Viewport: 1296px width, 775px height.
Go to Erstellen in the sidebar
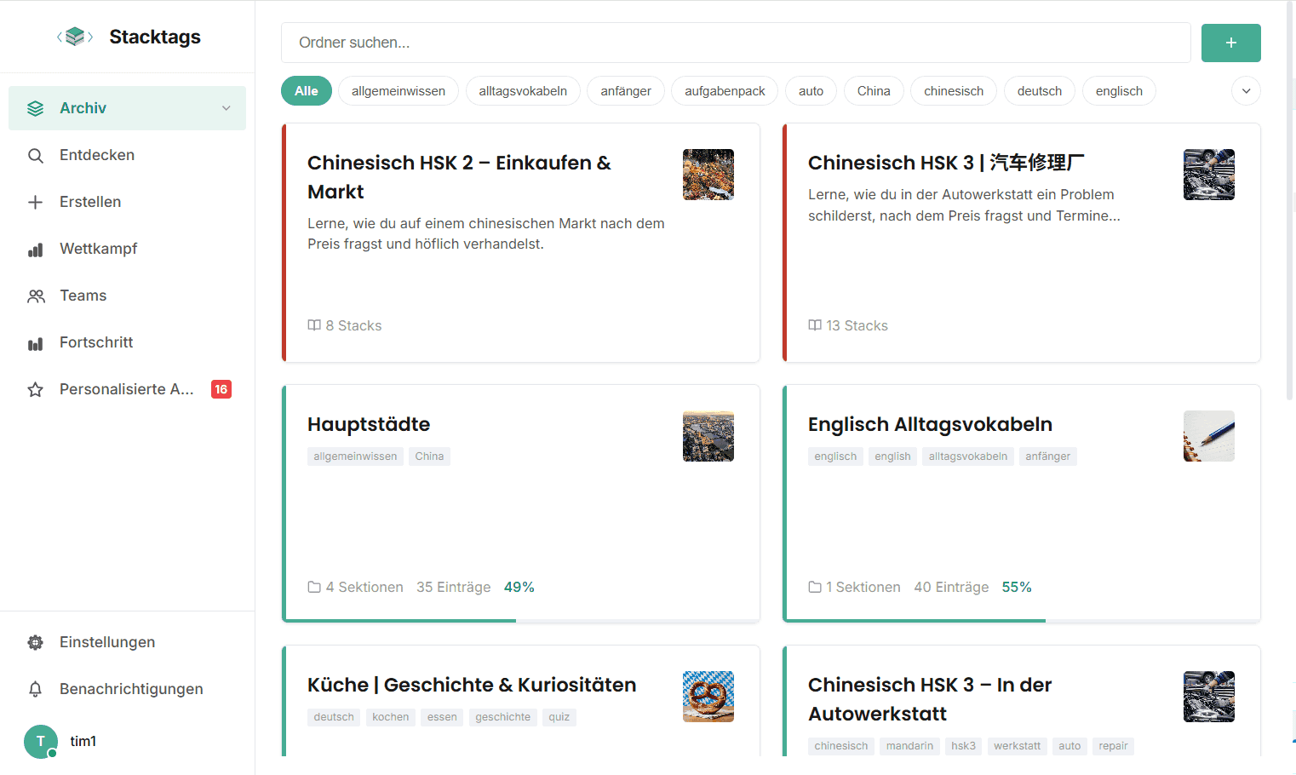pyautogui.click(x=127, y=202)
